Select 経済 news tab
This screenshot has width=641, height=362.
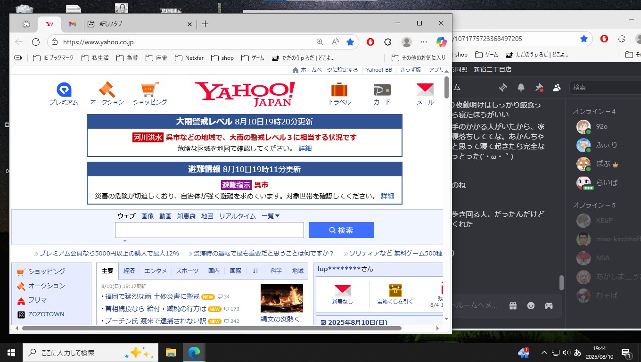click(x=129, y=271)
